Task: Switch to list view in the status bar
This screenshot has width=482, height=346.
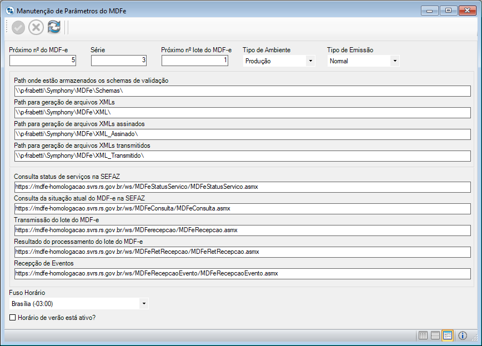Action: pyautogui.click(x=434, y=335)
